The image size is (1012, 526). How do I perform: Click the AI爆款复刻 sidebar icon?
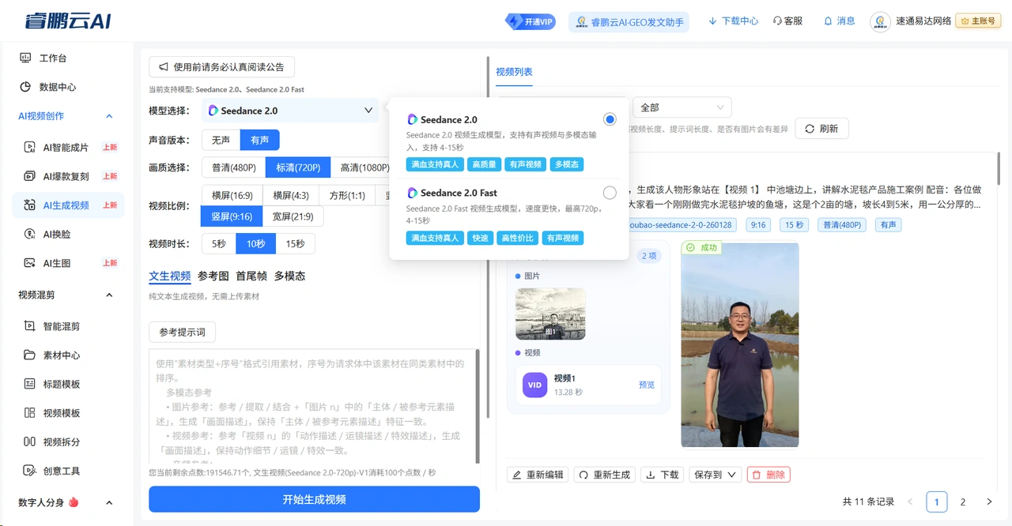pos(29,176)
